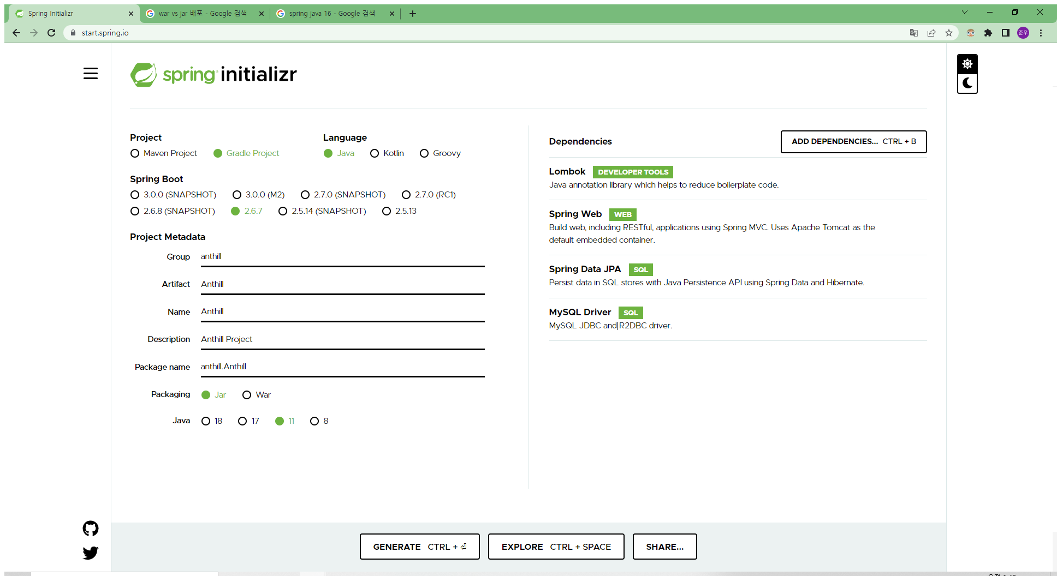Select the Spring Data JPA dependency entry
The width and height of the screenshot is (1057, 576).
pyautogui.click(x=738, y=276)
